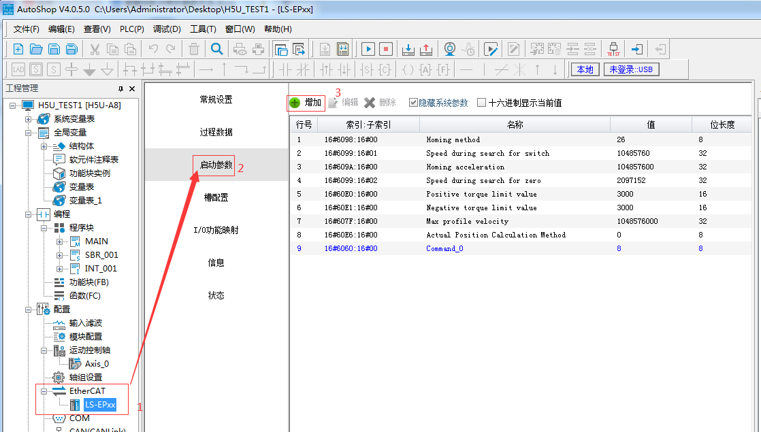Click the Monitor webcam-style icon
This screenshot has width=761, height=432.
click(x=450, y=49)
